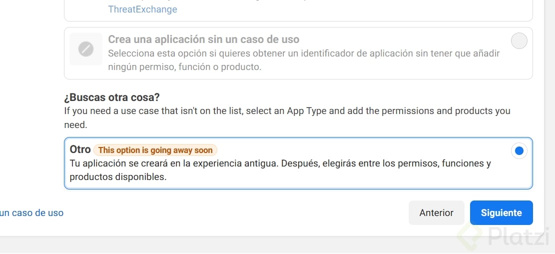Click the partially visible card containing ThreatExchange
Image resolution: width=555 pixels, height=254 pixels.
(x=350, y=10)
